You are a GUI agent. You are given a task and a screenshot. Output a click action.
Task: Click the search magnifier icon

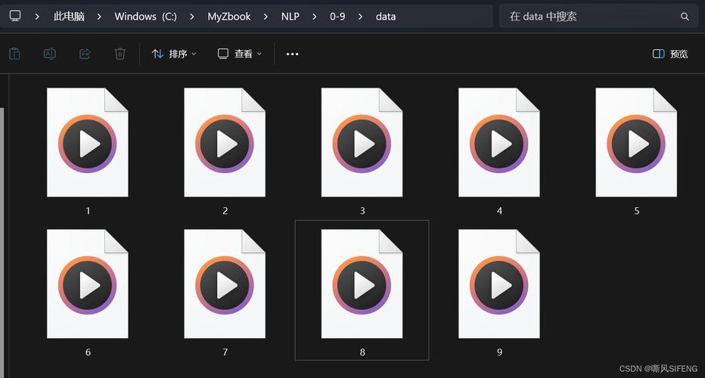(685, 17)
